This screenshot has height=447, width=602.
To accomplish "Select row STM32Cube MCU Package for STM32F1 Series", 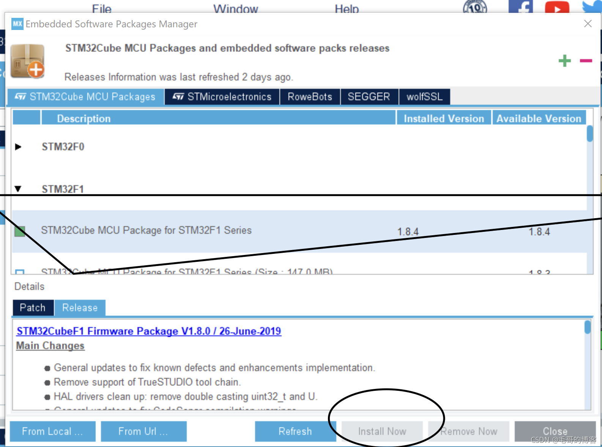I will tap(300, 231).
